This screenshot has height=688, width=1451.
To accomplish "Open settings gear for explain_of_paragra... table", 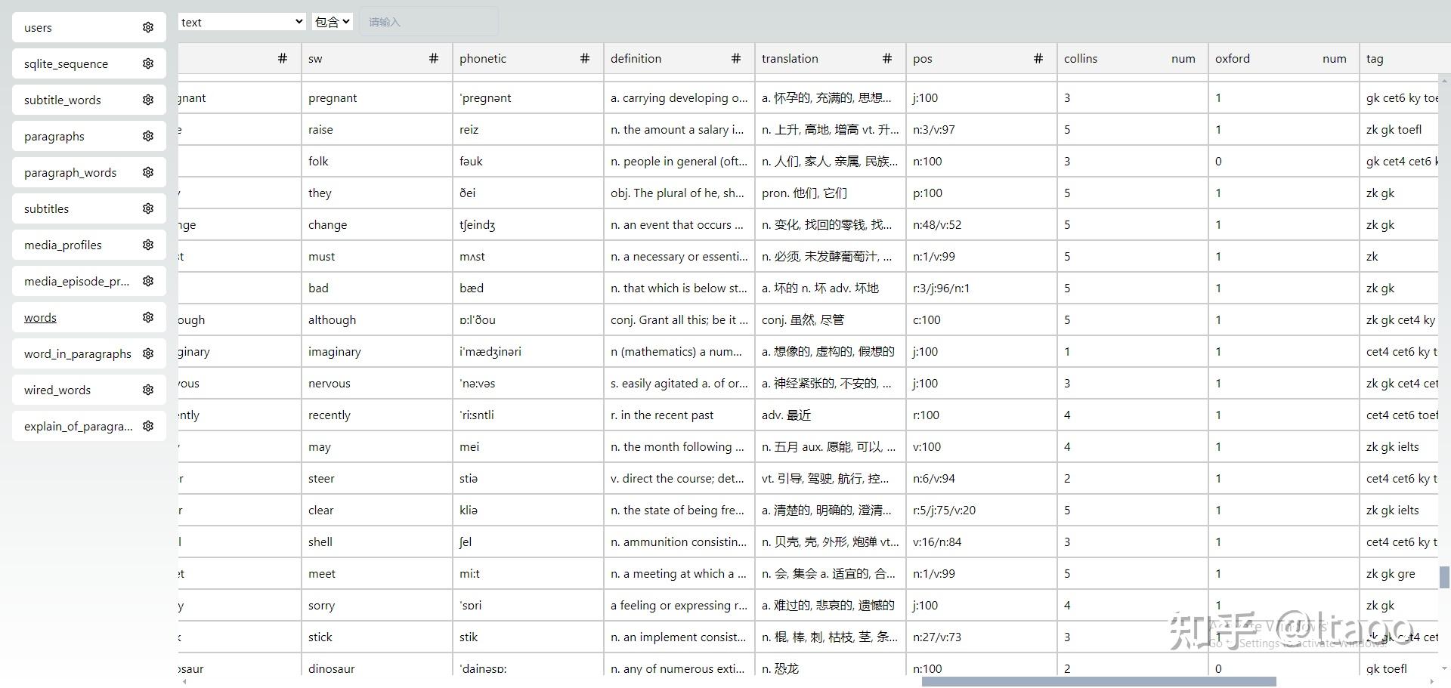I will coord(148,426).
